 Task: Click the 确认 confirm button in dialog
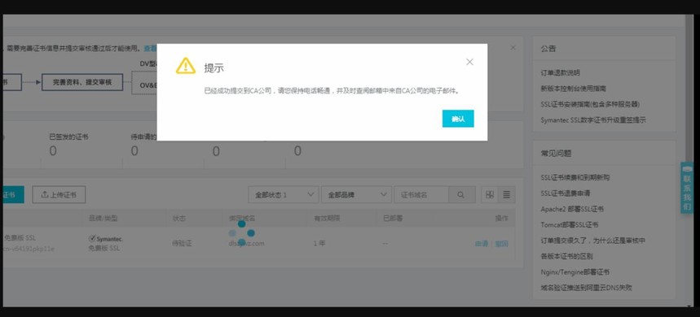(x=458, y=119)
